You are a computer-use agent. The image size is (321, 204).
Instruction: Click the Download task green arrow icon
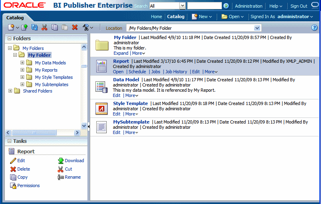coord(60,161)
